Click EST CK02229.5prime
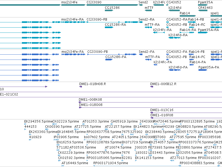This screenshot has width=222, height=167. coord(66,121)
